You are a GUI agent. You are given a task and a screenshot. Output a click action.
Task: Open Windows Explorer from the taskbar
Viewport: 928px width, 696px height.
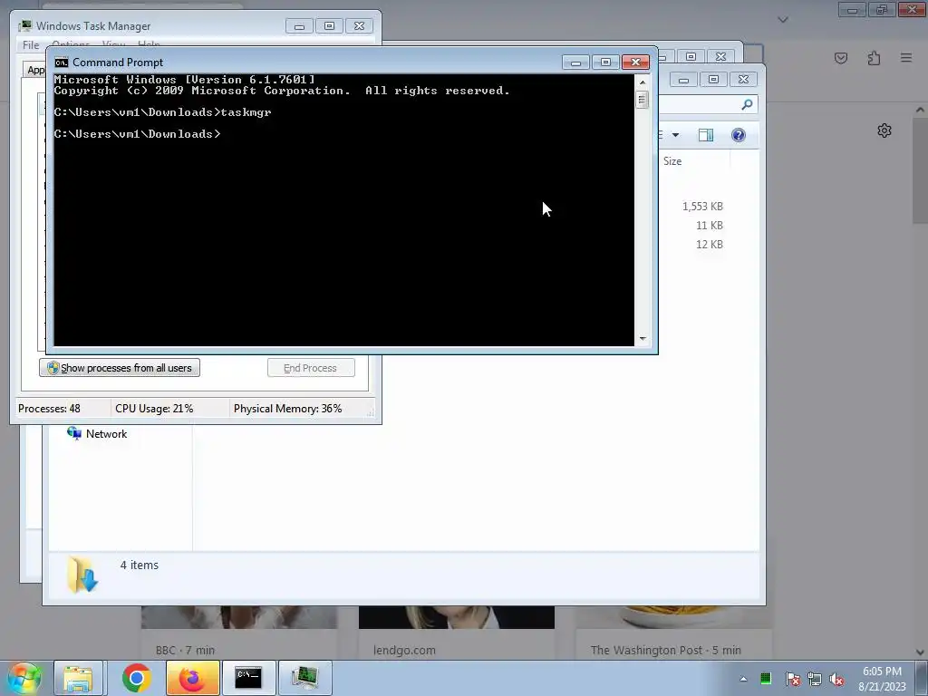click(x=78, y=678)
